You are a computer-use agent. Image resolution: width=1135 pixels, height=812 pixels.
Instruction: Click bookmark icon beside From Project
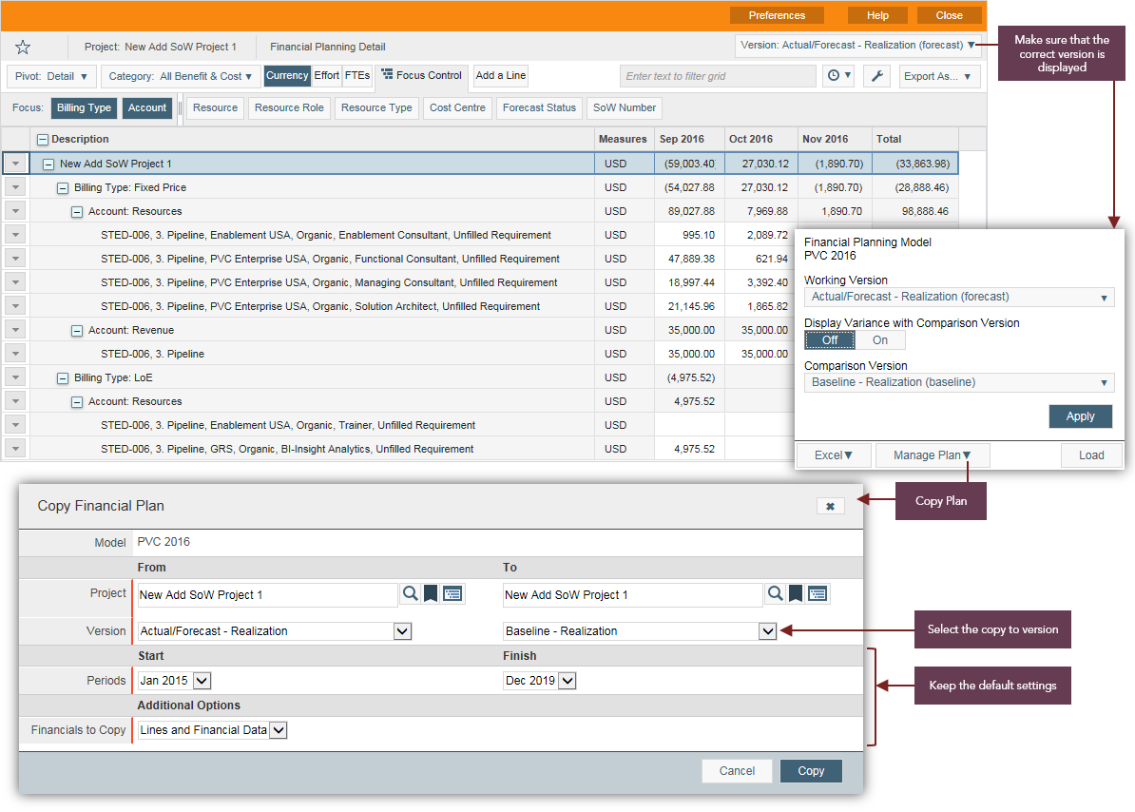click(431, 594)
